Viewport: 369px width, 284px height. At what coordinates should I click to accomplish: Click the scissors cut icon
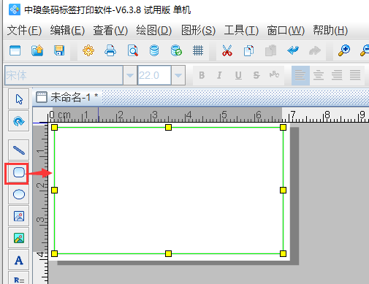[x=227, y=50]
